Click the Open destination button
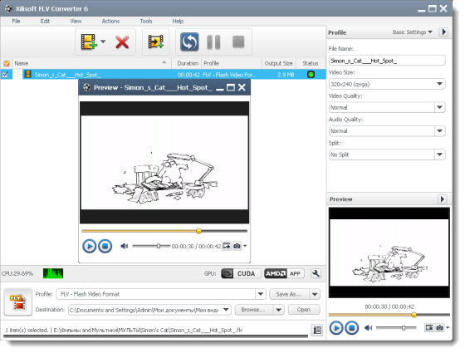 pyautogui.click(x=304, y=310)
